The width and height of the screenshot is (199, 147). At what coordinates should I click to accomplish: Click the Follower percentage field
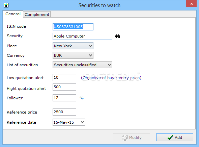(x=64, y=98)
